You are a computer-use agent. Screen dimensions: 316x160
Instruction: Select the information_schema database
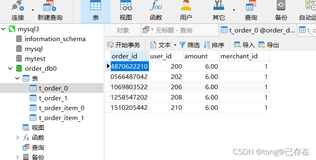(55, 39)
